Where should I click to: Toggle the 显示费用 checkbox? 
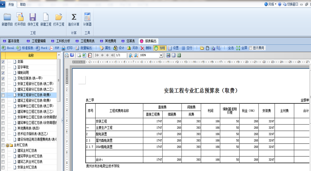(x=251, y=48)
